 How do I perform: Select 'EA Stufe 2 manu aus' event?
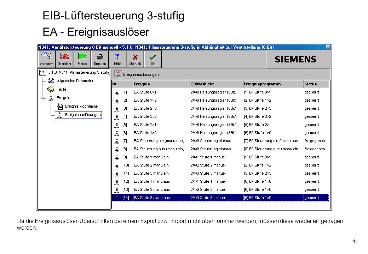tap(152, 189)
